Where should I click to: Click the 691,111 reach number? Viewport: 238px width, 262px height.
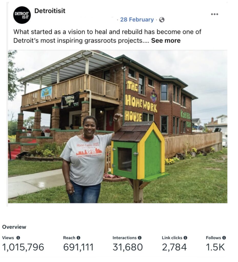78,247
